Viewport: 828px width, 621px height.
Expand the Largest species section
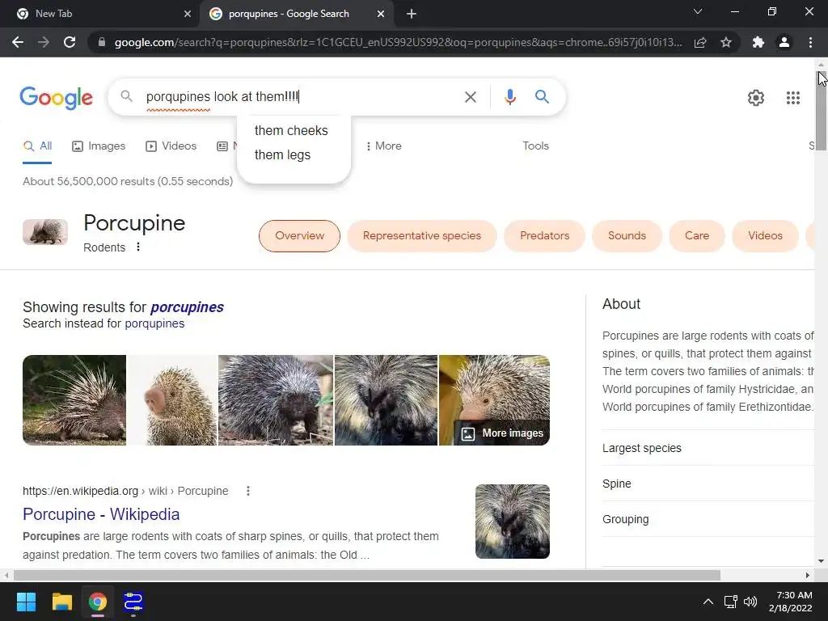708,448
